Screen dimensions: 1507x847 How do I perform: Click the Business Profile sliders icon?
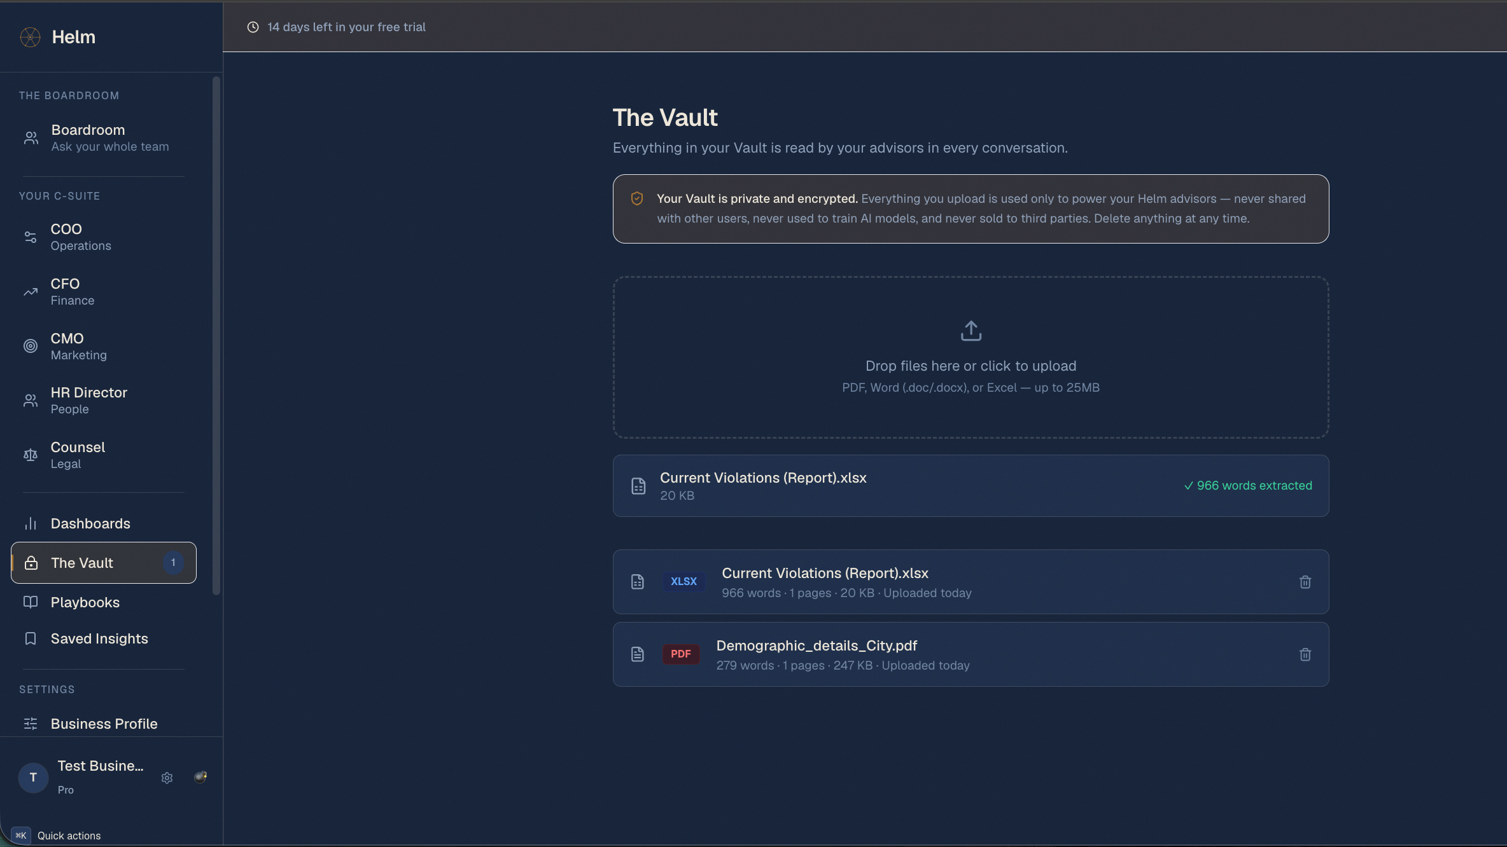coord(31,724)
